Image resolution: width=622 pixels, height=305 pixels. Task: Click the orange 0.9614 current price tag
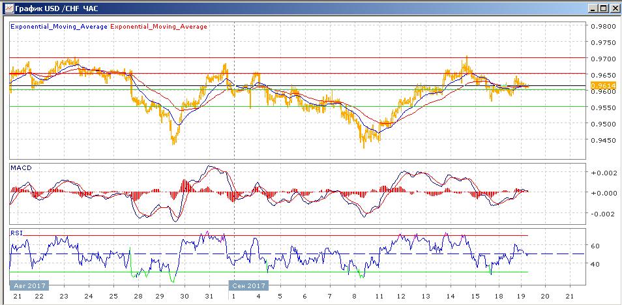[600, 85]
